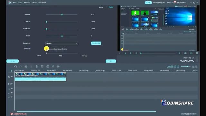The image size is (206, 116).
Task: Open the REGISTER menu
Action: (x=42, y=3)
